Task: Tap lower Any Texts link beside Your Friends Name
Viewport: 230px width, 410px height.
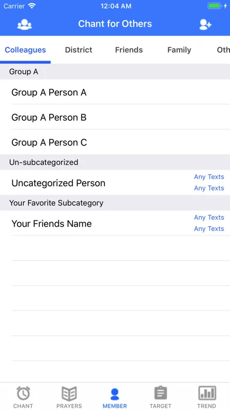Action: pyautogui.click(x=209, y=229)
